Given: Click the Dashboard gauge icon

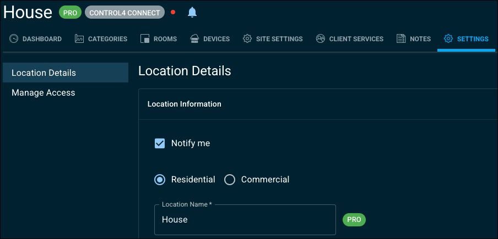Looking at the screenshot, I should click(x=14, y=38).
